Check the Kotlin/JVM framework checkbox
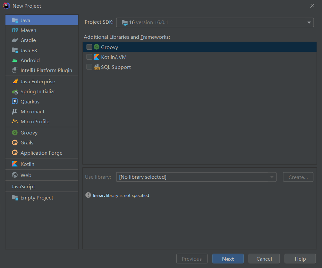The width and height of the screenshot is (322, 268). pyautogui.click(x=89, y=57)
